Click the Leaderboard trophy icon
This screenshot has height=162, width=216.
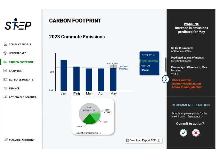pos(5,53)
